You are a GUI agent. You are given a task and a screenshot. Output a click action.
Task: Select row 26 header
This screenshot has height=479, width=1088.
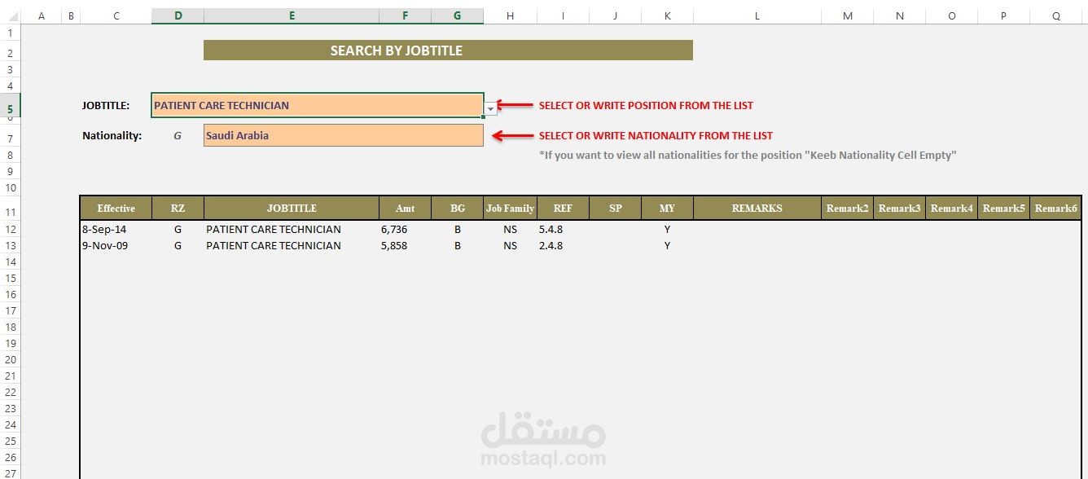click(10, 458)
